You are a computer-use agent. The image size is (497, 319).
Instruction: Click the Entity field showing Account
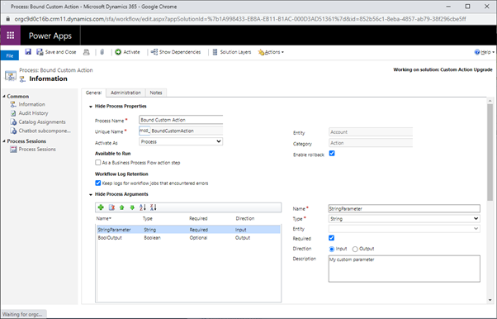coord(371,131)
